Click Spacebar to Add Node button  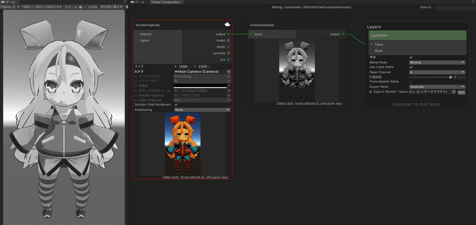(416, 104)
